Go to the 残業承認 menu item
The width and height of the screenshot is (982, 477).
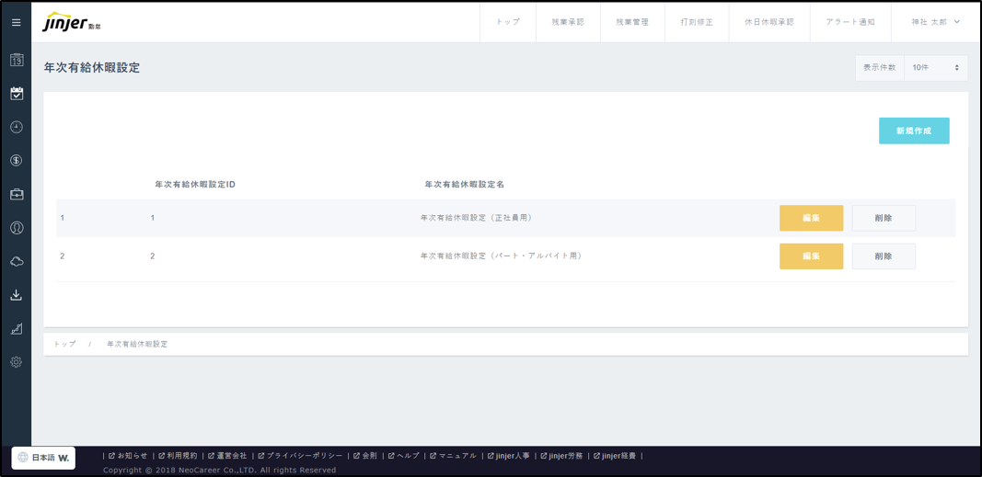point(568,22)
